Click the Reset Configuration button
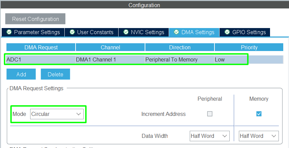The height and width of the screenshot is (148, 289). (x=35, y=19)
